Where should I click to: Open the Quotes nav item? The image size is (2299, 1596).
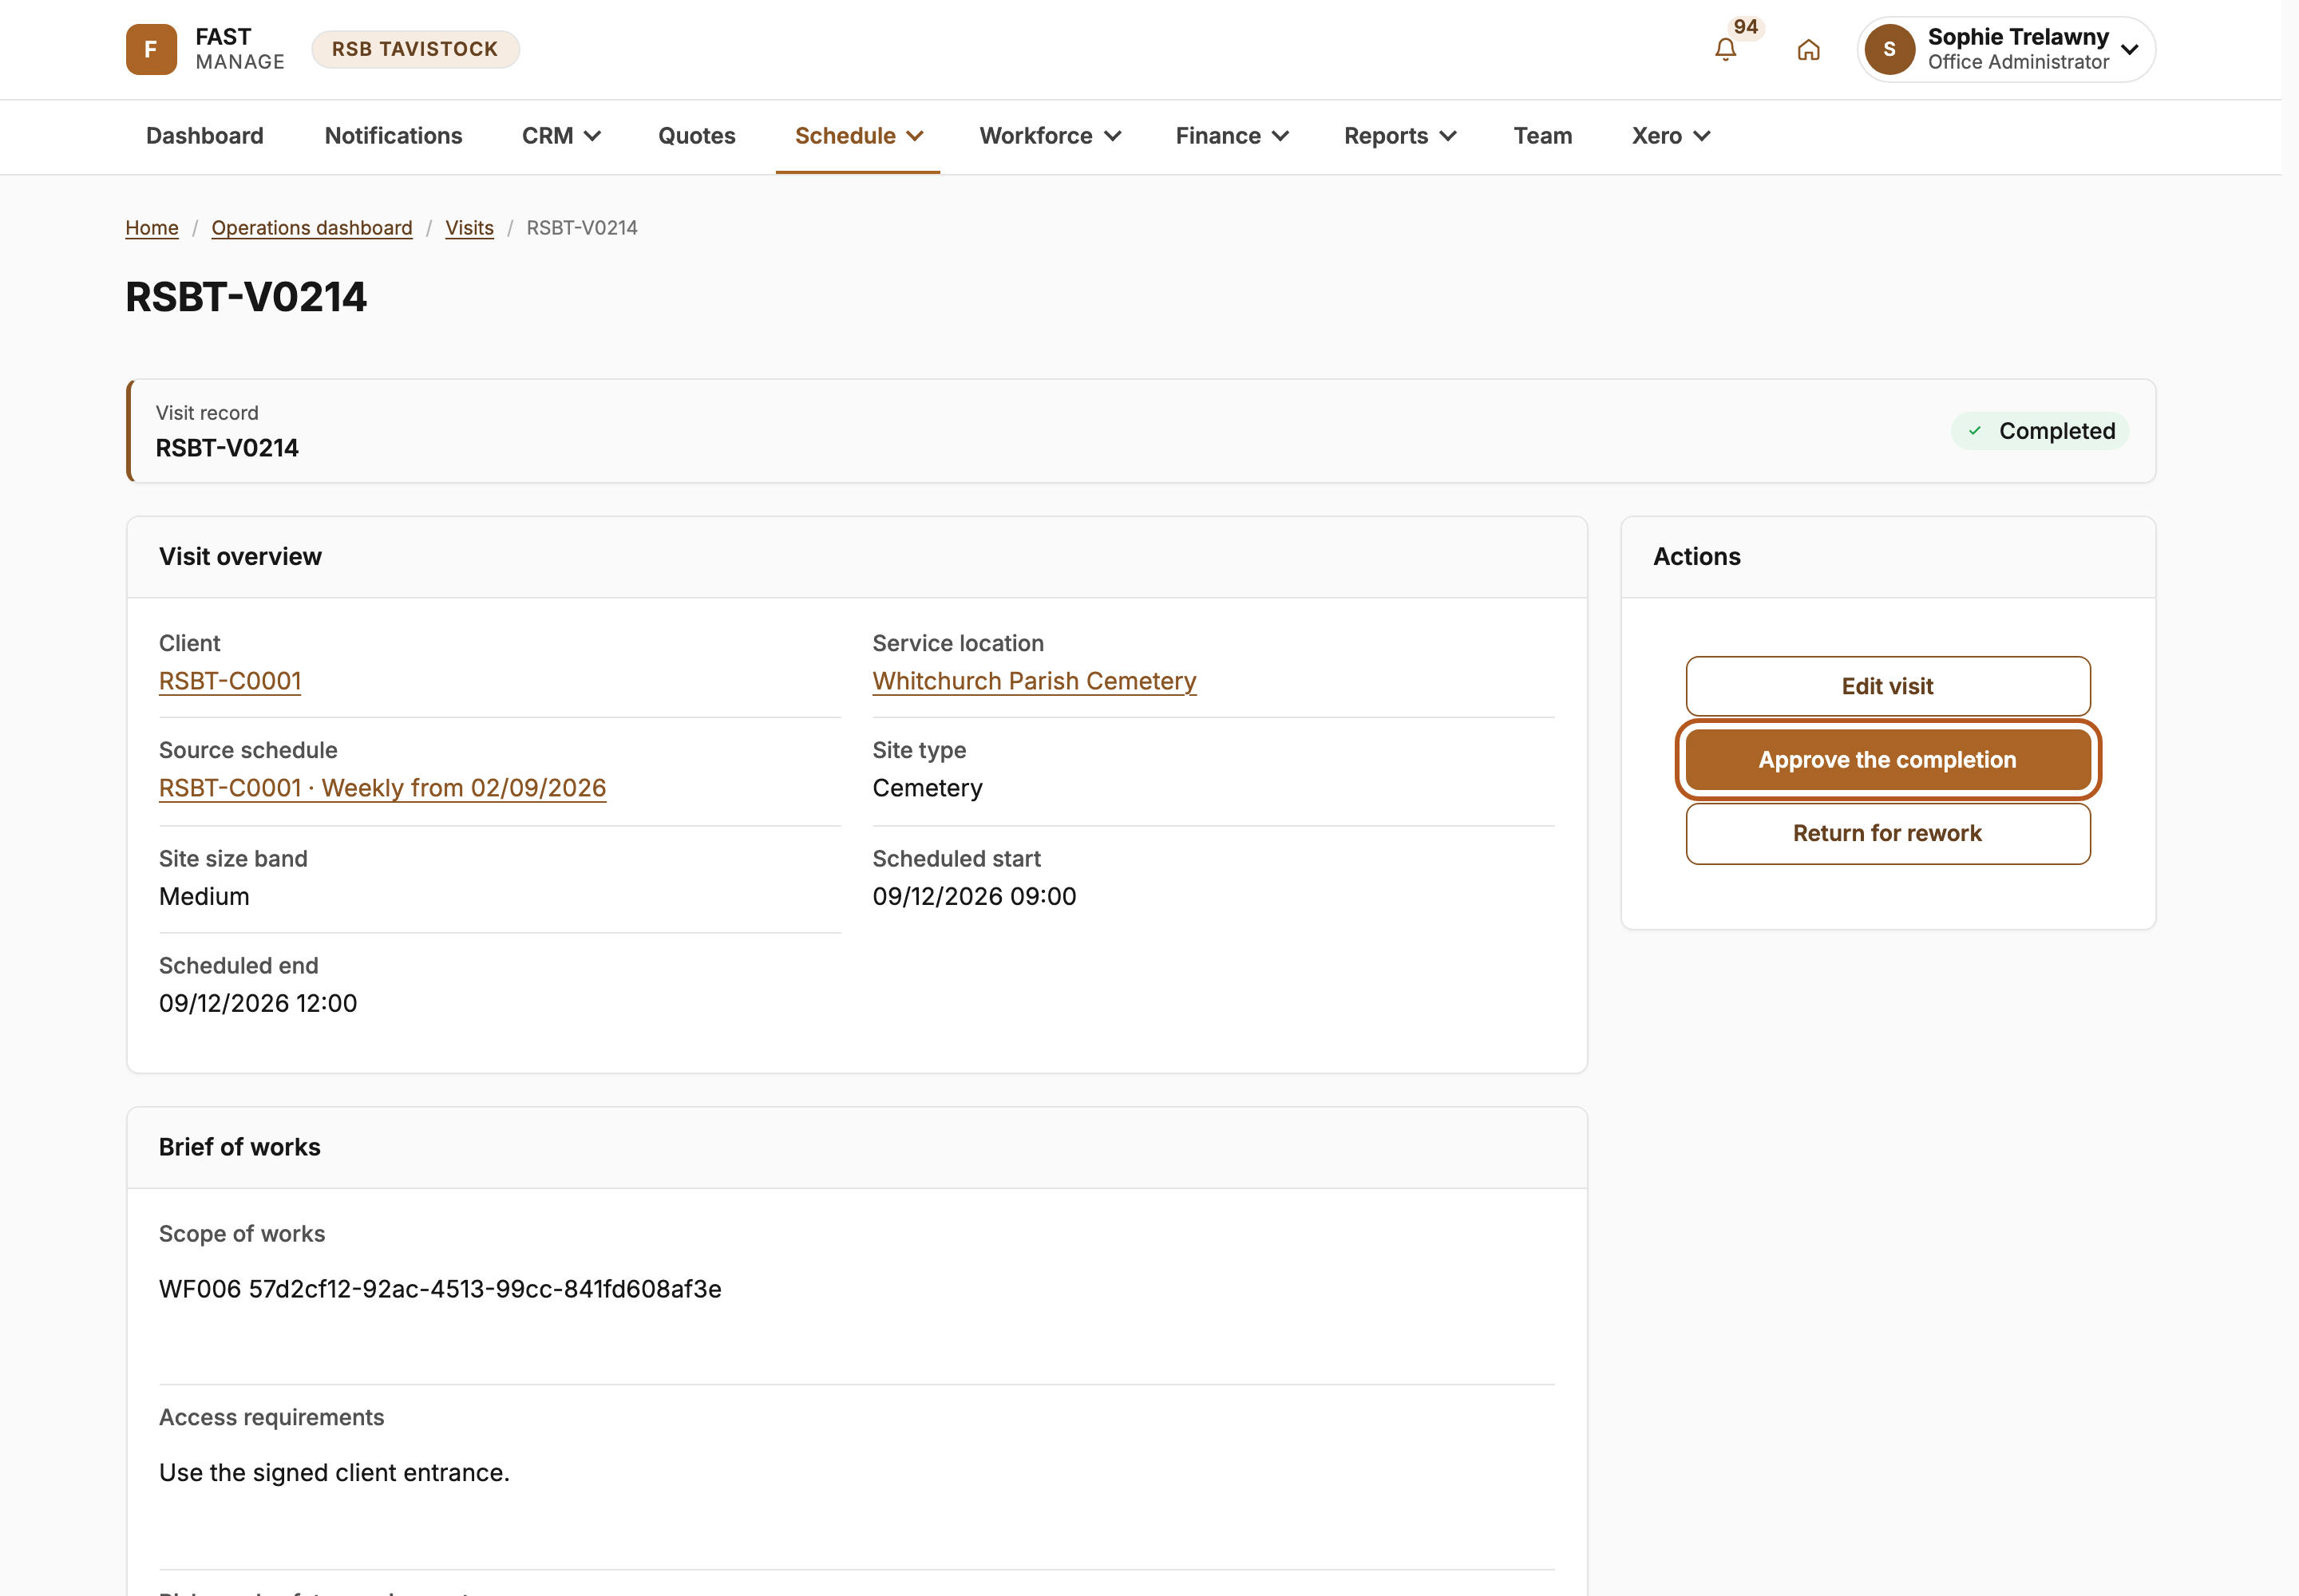[696, 136]
